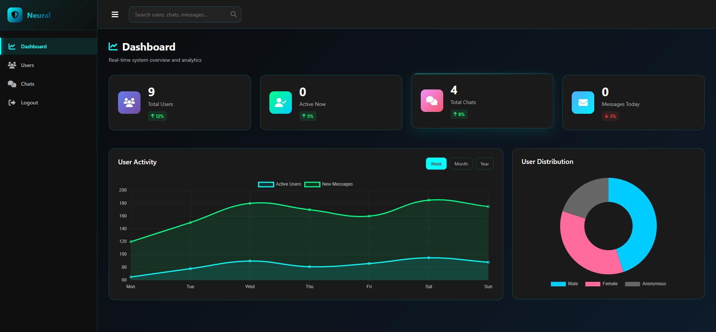Screen dimensions: 716x332
Task: Click the Sat label on the x-axis
Action: coord(429,287)
